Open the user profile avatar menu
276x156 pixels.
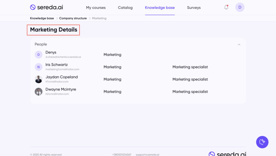(x=240, y=7)
